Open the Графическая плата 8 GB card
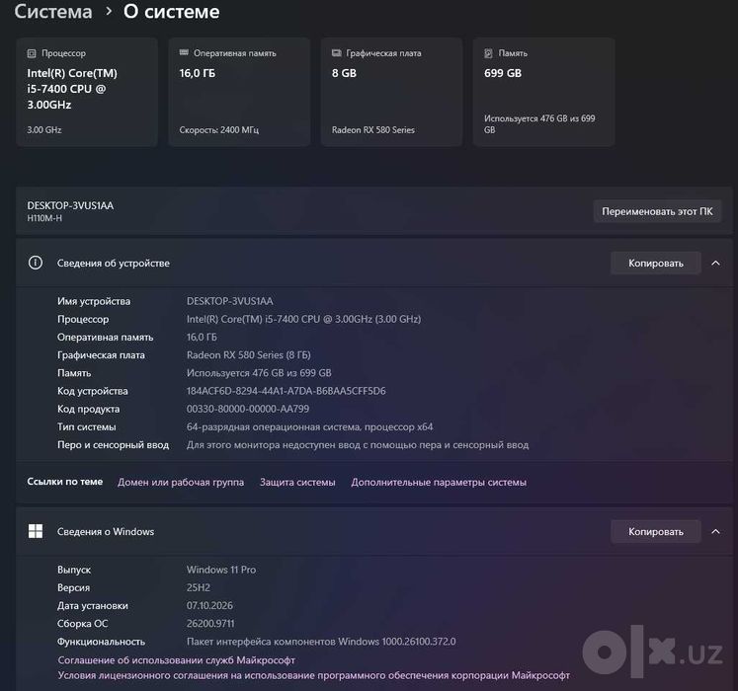Image resolution: width=738 pixels, height=691 pixels. (391, 92)
